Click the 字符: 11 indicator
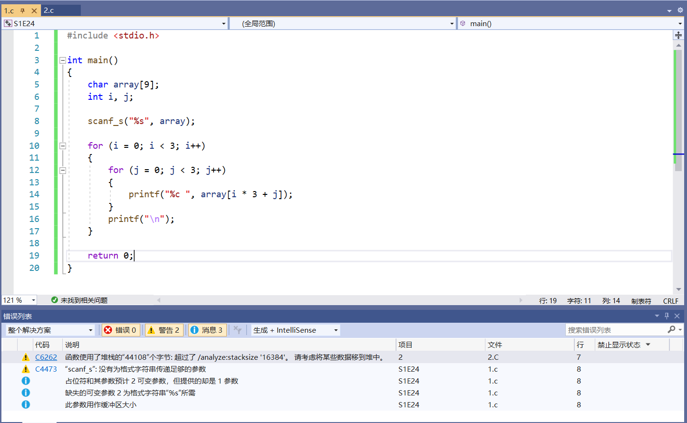This screenshot has height=423, width=687. (x=579, y=301)
